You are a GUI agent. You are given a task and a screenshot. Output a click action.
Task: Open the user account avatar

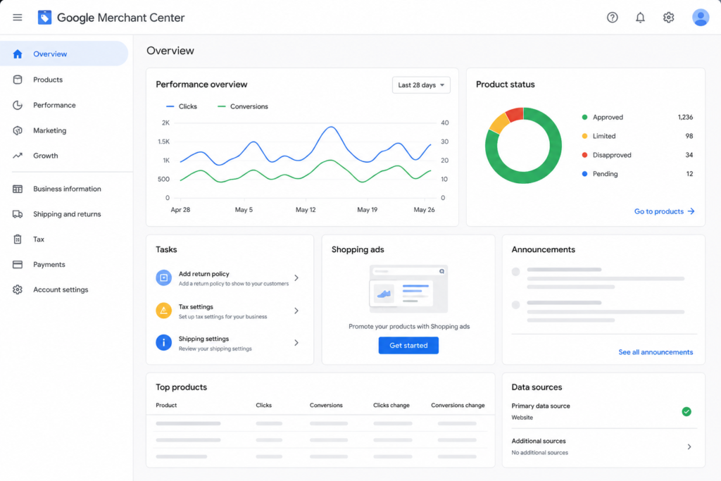(701, 18)
